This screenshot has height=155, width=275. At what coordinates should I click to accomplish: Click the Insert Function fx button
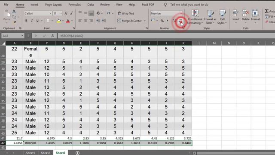[52, 36]
